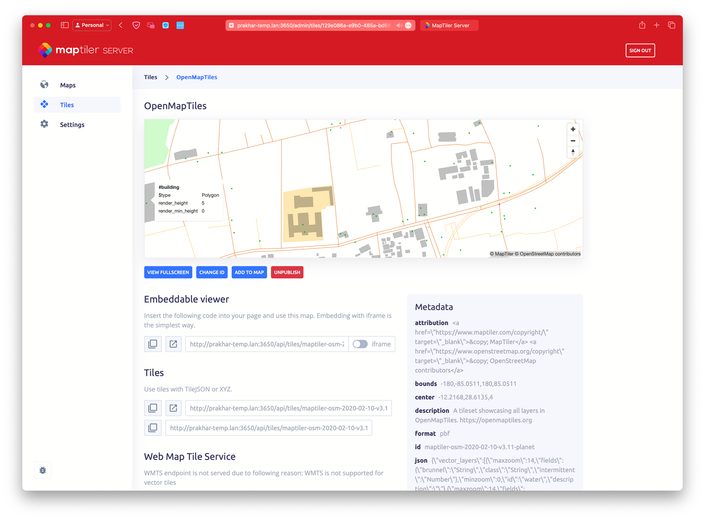Screen dimensions: 705x520
Task: Click the pink screens extension icon
Action: 151,25
